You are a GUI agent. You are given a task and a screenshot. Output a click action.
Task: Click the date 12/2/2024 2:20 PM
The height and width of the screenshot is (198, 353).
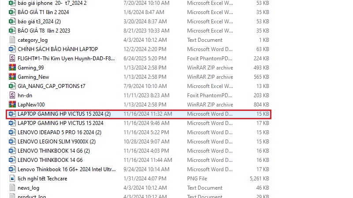145,49
